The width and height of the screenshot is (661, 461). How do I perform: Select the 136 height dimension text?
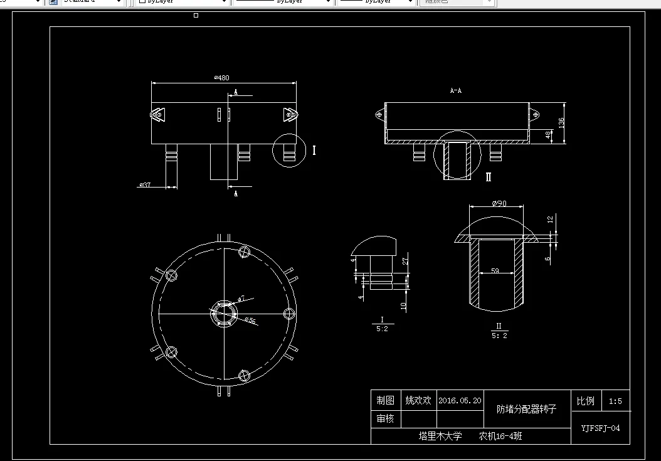pos(561,123)
